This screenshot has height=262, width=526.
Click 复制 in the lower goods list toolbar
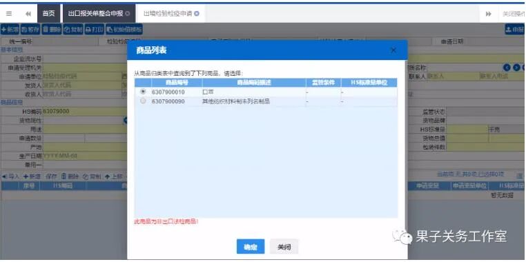[x=92, y=177]
